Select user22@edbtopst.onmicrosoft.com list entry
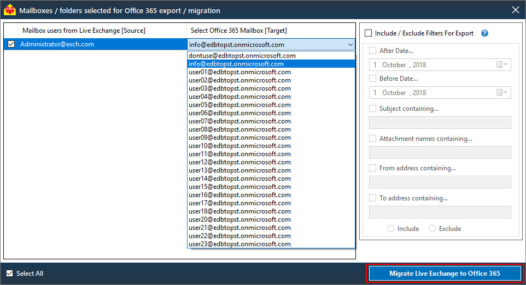Image resolution: width=526 pixels, height=285 pixels. 271,236
